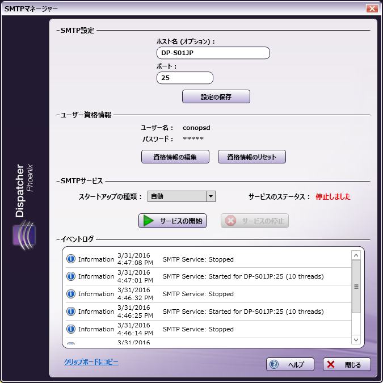
Task: Select the log message at 4:47:08 PM
Action: (x=198, y=259)
